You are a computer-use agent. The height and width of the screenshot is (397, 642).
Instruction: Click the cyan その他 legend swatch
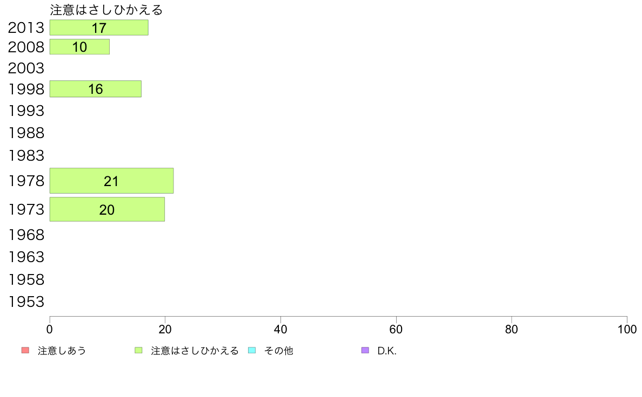pyautogui.click(x=252, y=351)
